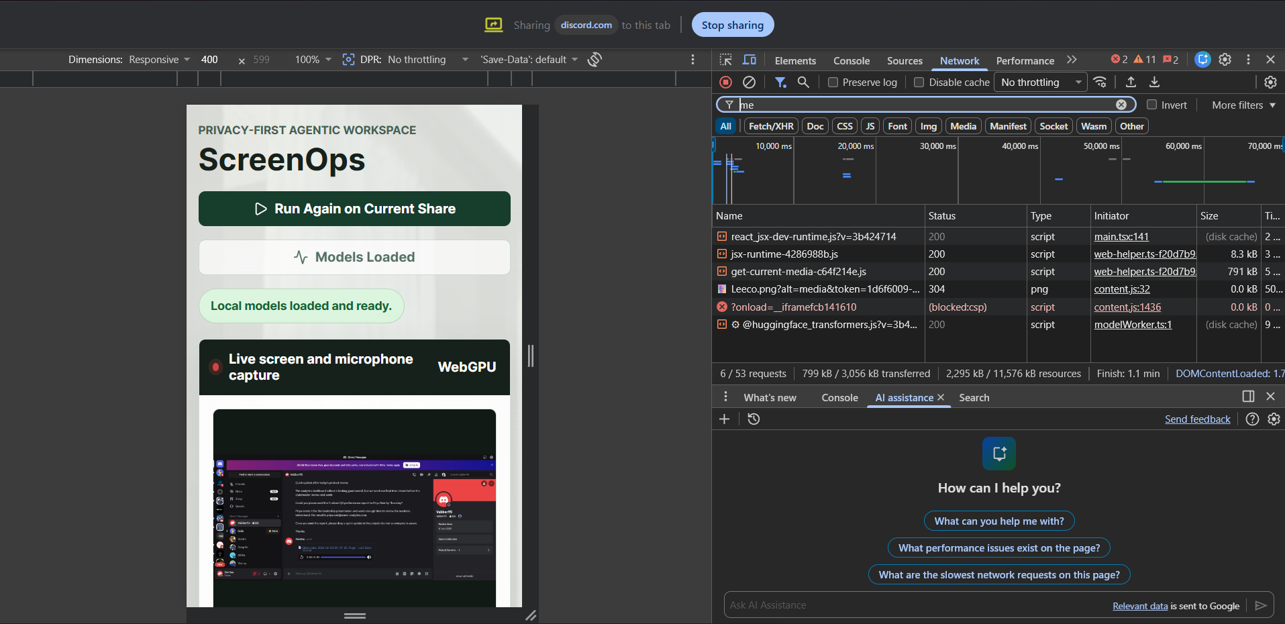The height and width of the screenshot is (624, 1285).
Task: Click the export HAR download icon
Action: tap(1154, 82)
